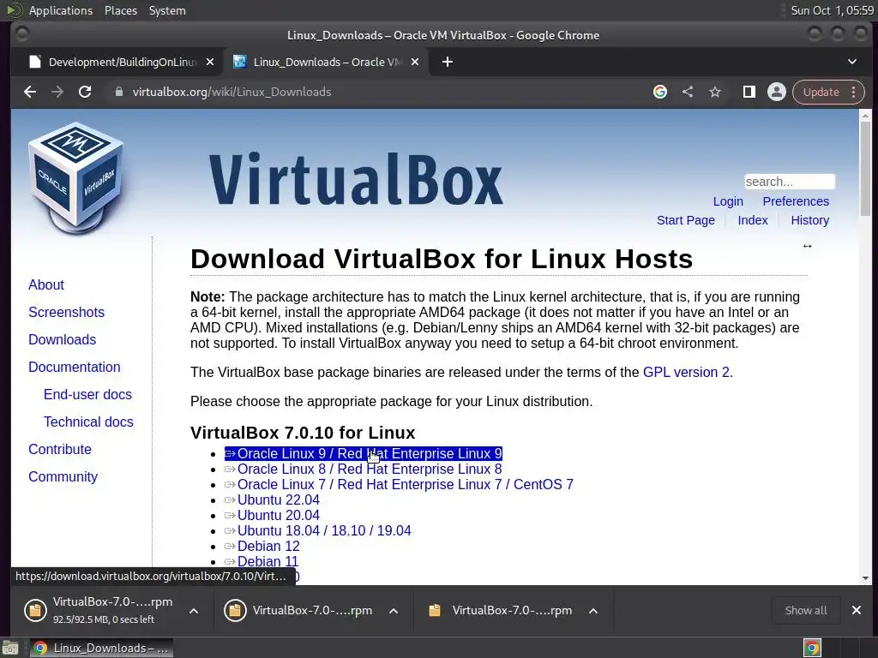Open the Google icon in the toolbar
Image resolution: width=878 pixels, height=658 pixels.
click(x=660, y=92)
